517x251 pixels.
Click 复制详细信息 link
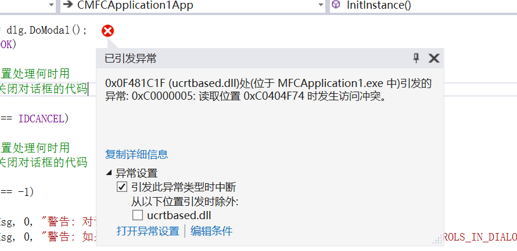click(x=137, y=154)
